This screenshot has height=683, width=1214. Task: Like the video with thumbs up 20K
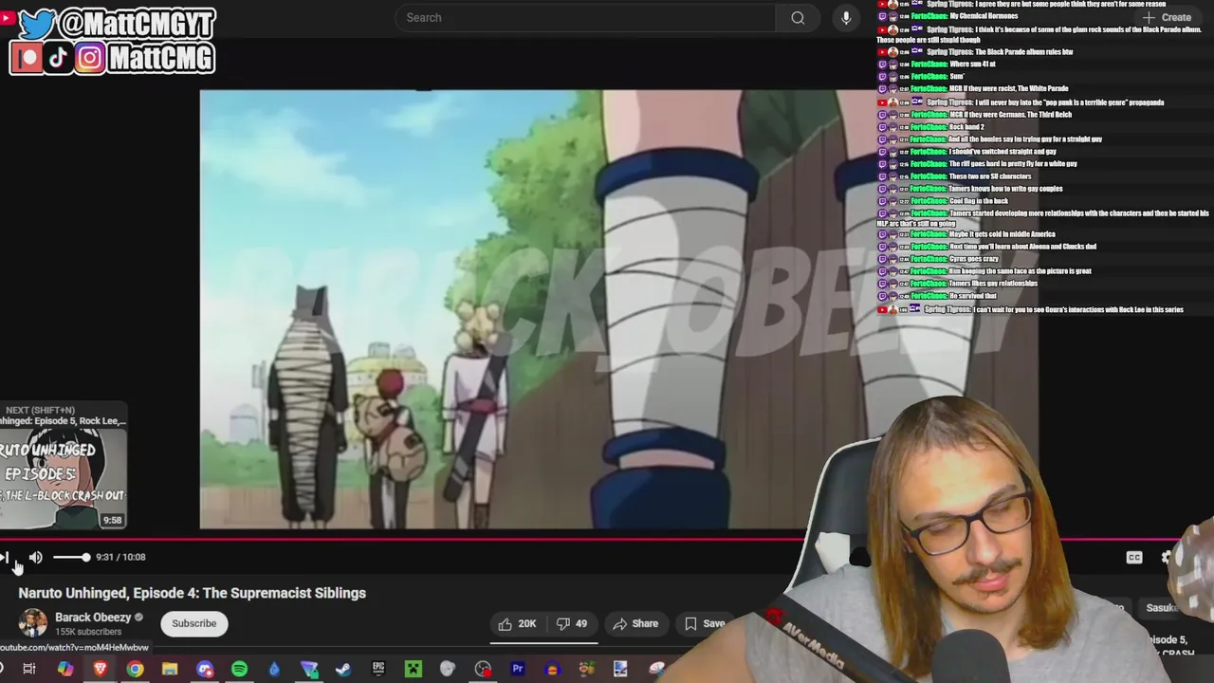coord(518,623)
